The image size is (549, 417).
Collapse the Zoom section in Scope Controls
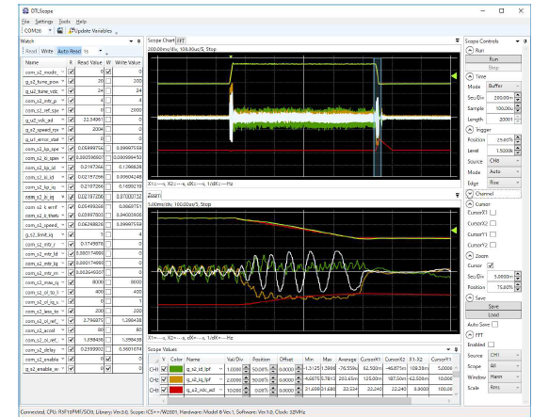[x=470, y=256]
